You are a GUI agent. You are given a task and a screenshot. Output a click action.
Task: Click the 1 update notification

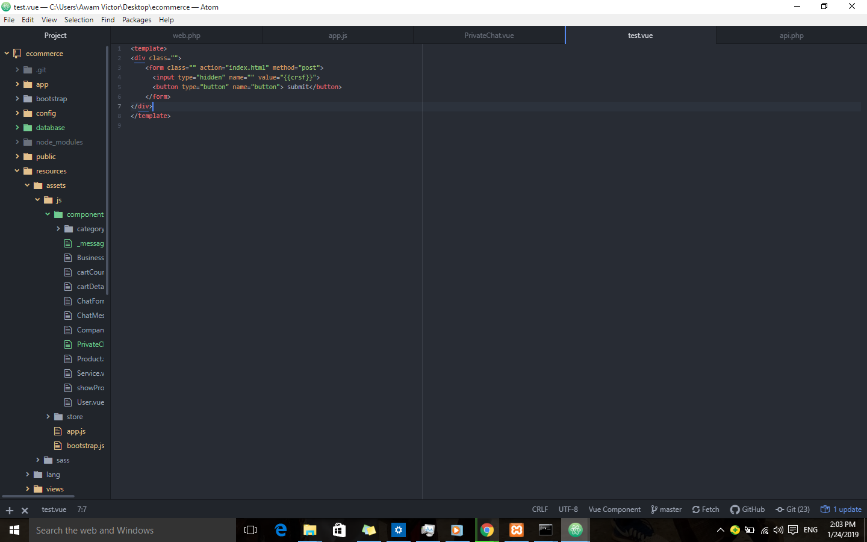point(841,509)
